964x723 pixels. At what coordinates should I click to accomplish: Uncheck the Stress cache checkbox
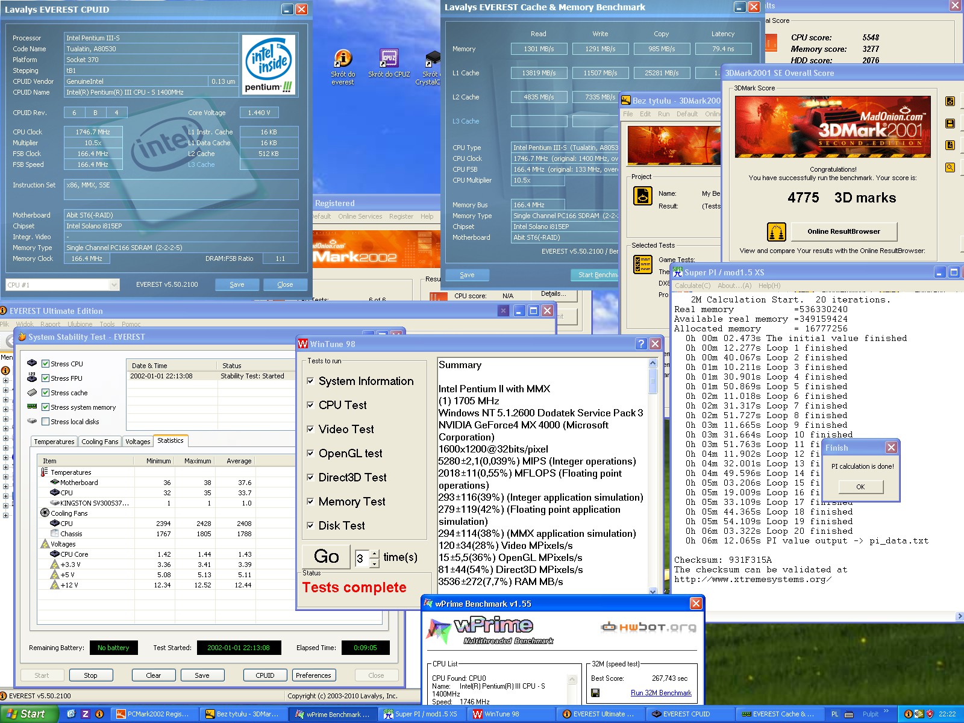click(x=45, y=393)
